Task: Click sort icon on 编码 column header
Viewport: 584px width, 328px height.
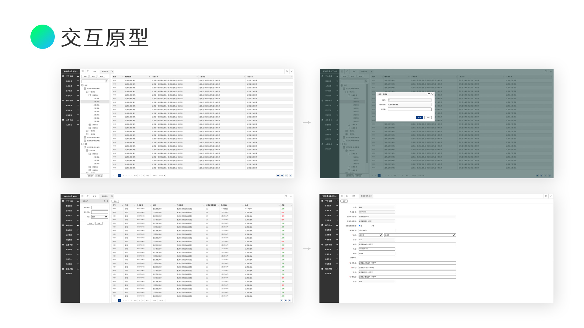Action: (123, 77)
